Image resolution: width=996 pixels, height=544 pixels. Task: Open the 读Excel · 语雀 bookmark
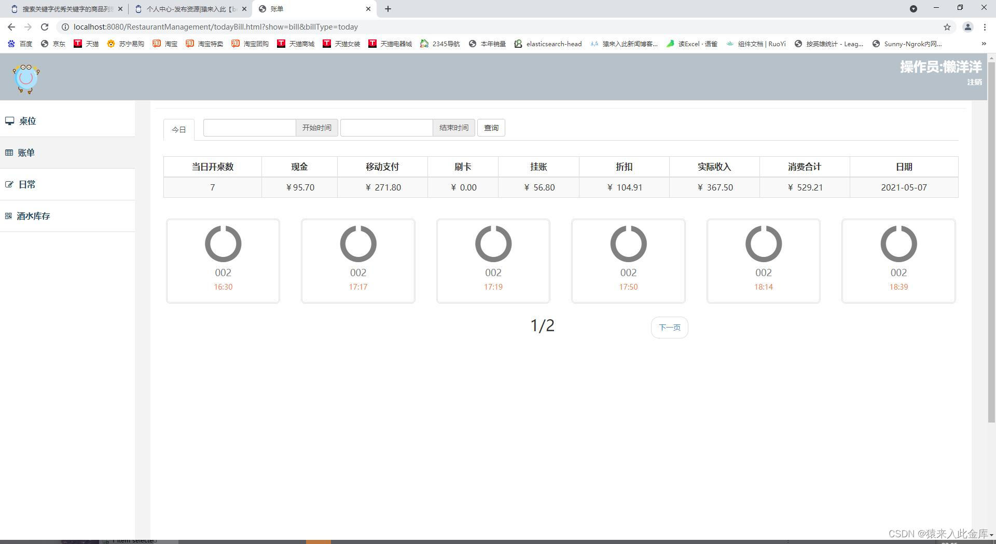tap(692, 44)
